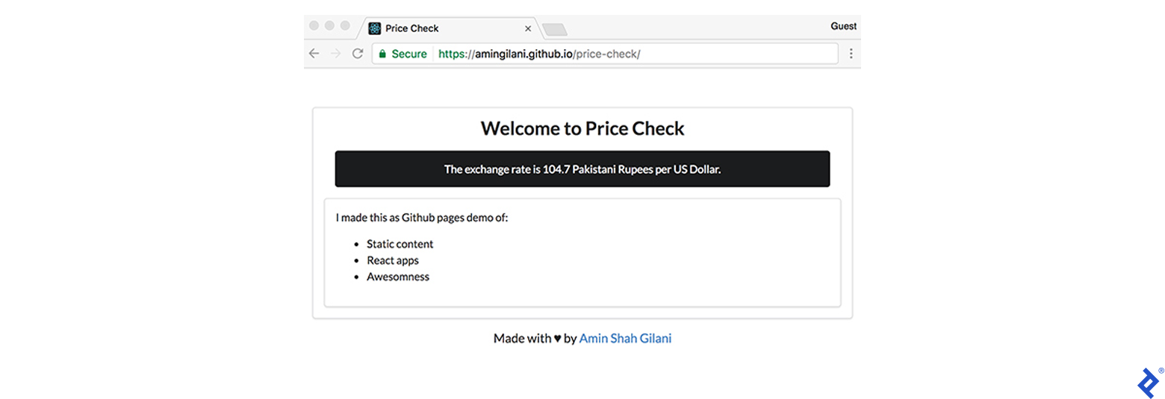1165x399 pixels.
Task: Open a new browser tab
Action: (x=555, y=29)
